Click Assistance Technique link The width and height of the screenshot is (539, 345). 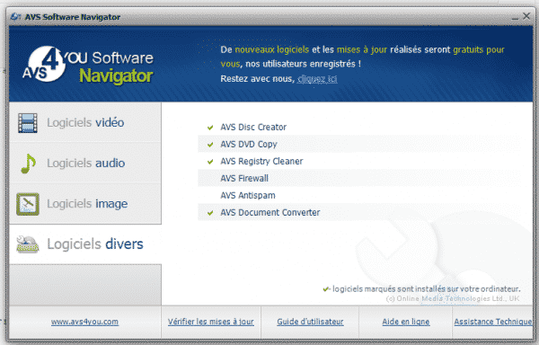[x=493, y=322]
